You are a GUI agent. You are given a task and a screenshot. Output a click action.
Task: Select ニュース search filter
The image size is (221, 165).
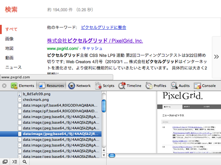[13, 67]
